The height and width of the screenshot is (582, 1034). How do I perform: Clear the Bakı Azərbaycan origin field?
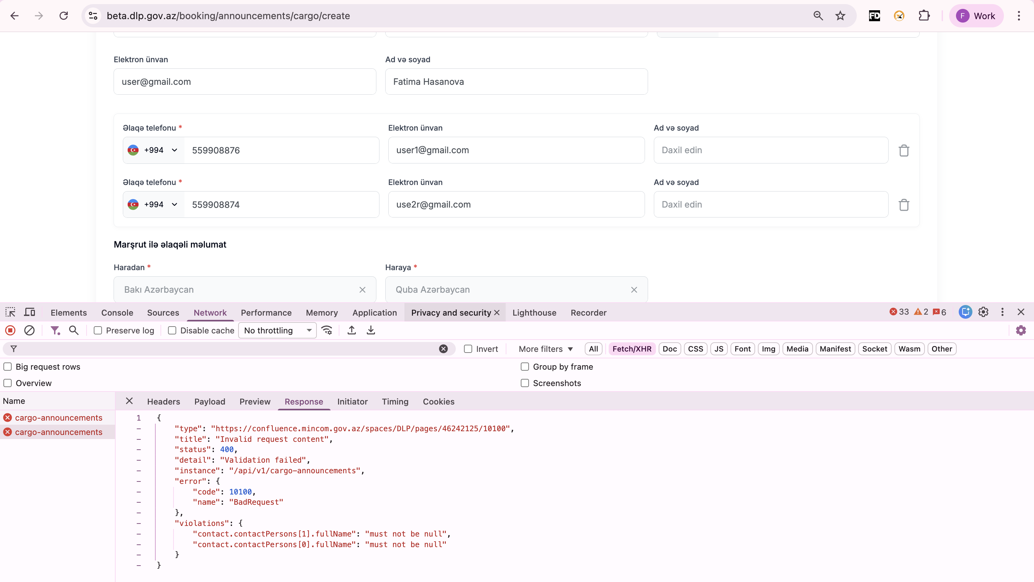(x=362, y=290)
